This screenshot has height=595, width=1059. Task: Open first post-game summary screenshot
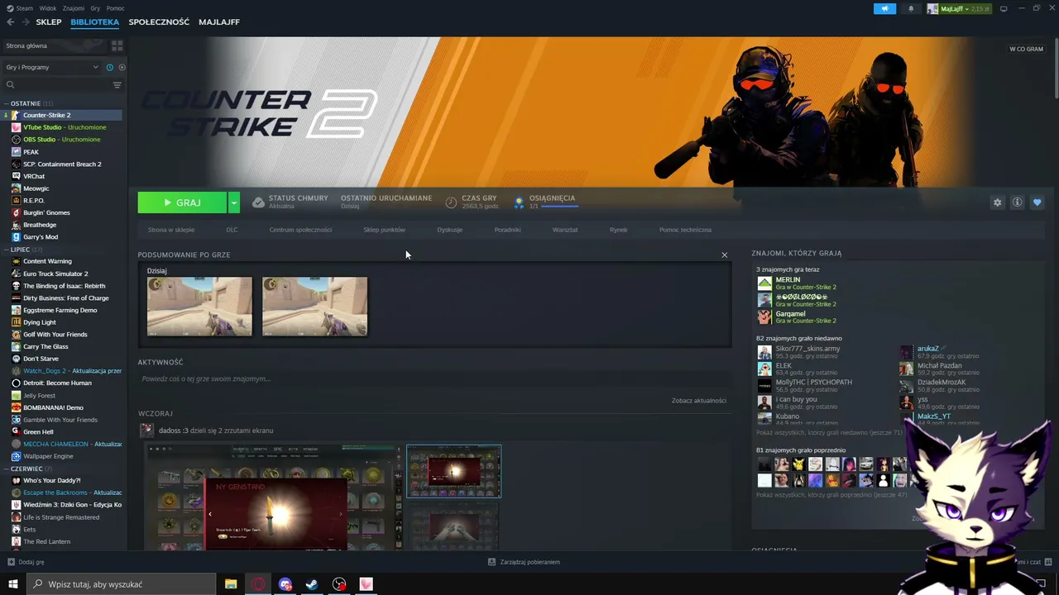pyautogui.click(x=199, y=307)
